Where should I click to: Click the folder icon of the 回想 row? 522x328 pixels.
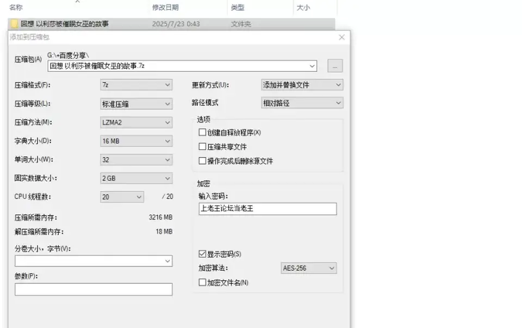pos(14,23)
